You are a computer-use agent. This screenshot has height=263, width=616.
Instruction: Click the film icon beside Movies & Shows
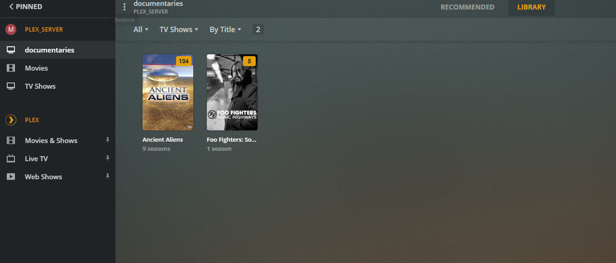pos(11,141)
